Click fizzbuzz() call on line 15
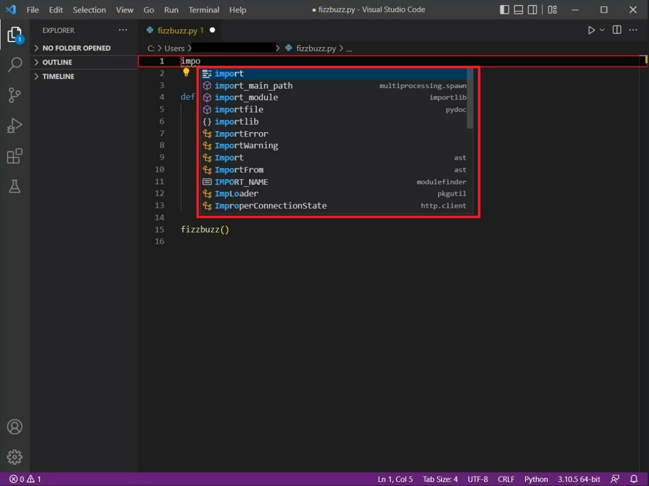This screenshot has height=486, width=649. tap(205, 230)
